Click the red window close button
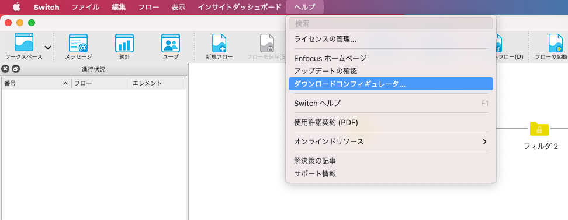Screen dimensions: 568x220 [x=8, y=23]
